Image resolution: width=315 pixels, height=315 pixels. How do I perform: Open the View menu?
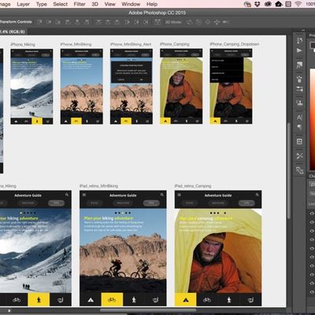(109, 4)
